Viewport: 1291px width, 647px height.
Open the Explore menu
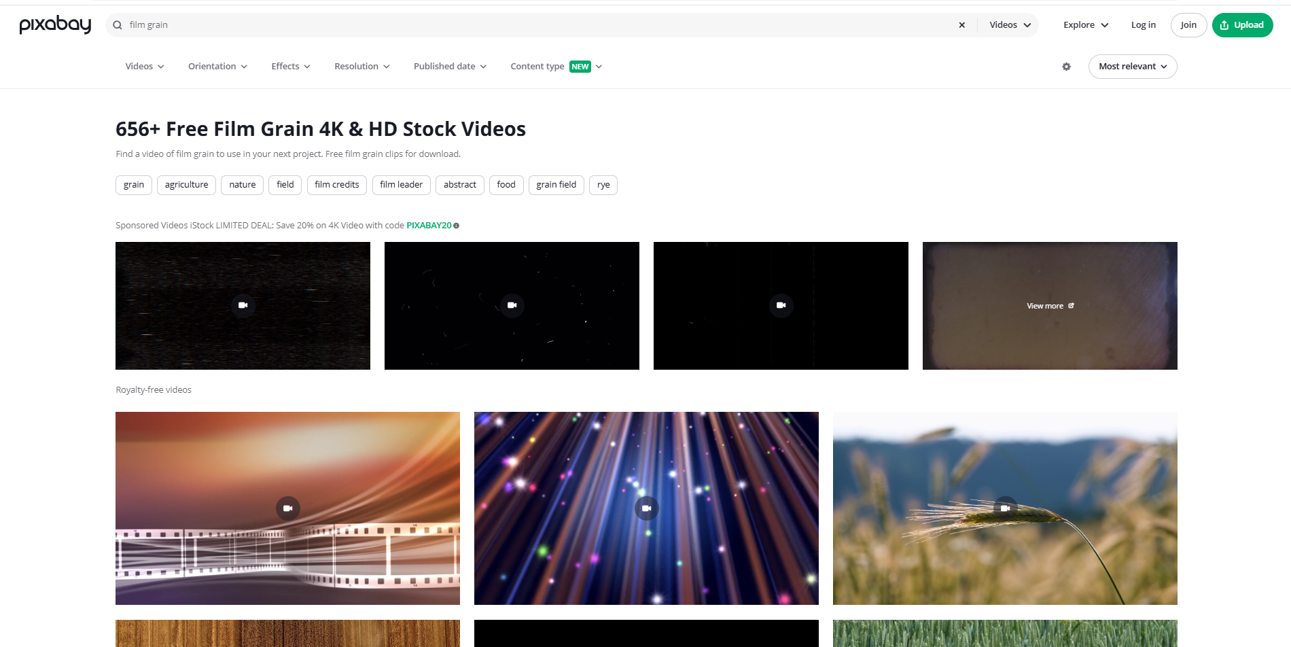click(1084, 24)
